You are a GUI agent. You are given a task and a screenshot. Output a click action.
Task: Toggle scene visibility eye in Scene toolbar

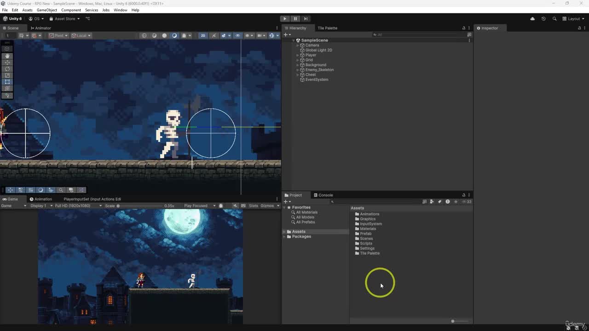point(237,35)
